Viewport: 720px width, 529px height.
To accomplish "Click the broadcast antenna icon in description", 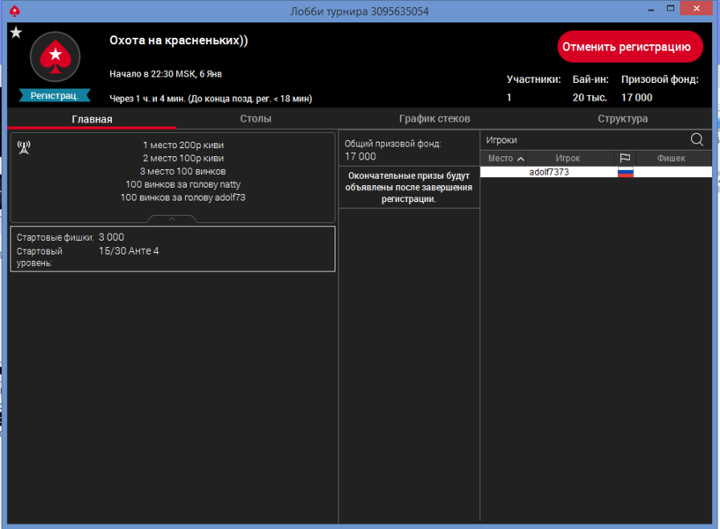I will 24,145.
